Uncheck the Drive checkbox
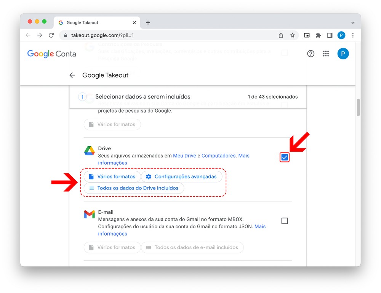Image resolution: width=381 pixels, height=293 pixels. click(x=285, y=157)
